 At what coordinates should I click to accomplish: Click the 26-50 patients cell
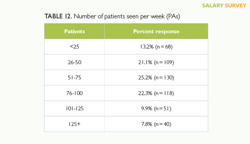click(x=75, y=62)
